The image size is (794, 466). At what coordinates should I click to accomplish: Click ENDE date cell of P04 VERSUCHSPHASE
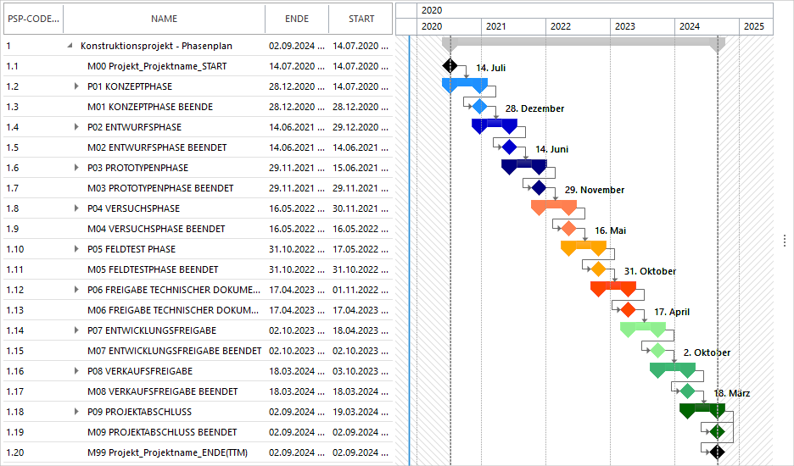click(x=297, y=208)
